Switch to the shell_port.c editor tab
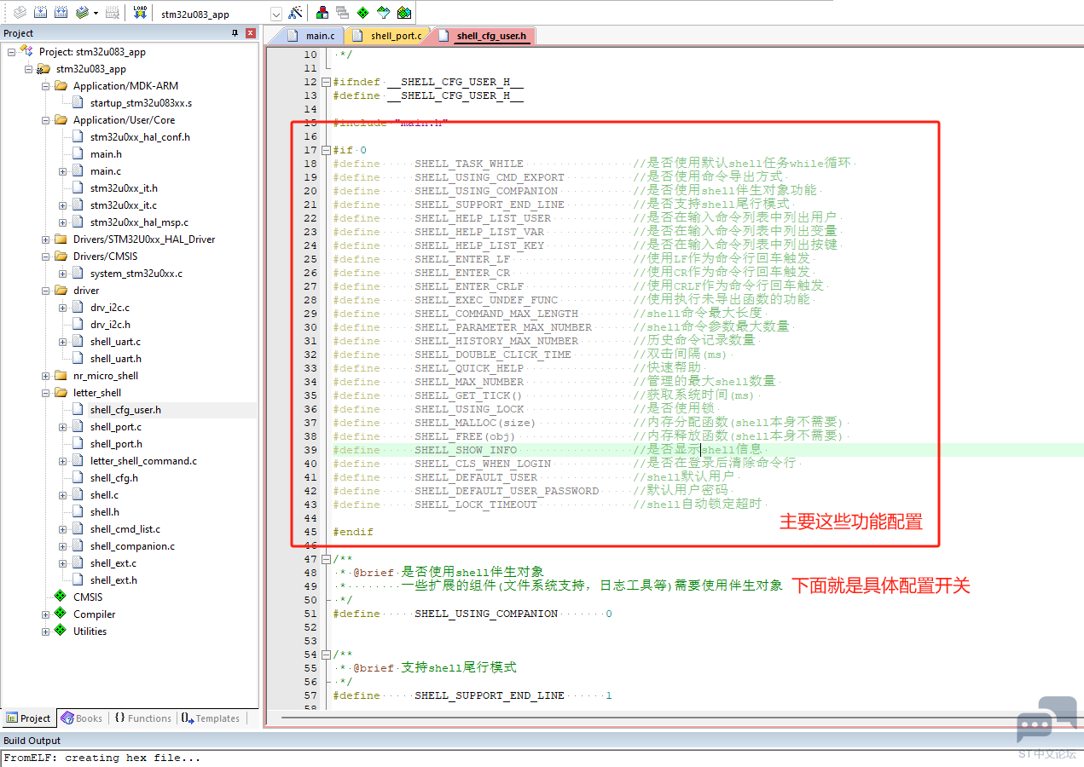Viewport: 1084px width, 767px height. pos(389,36)
